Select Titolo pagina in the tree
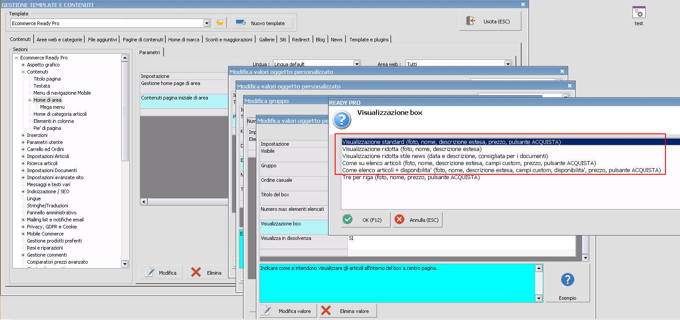This screenshot has height=320, width=680. (47, 79)
